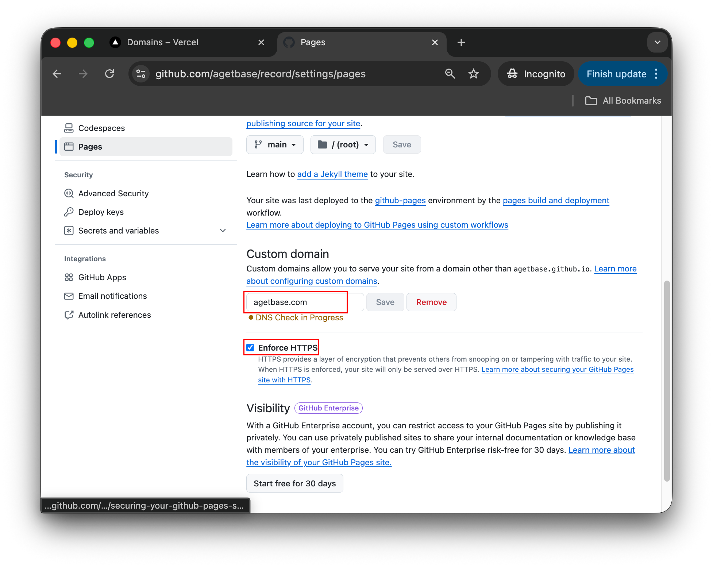Bookmark the page with the star icon
This screenshot has height=567, width=713.
[x=474, y=73]
